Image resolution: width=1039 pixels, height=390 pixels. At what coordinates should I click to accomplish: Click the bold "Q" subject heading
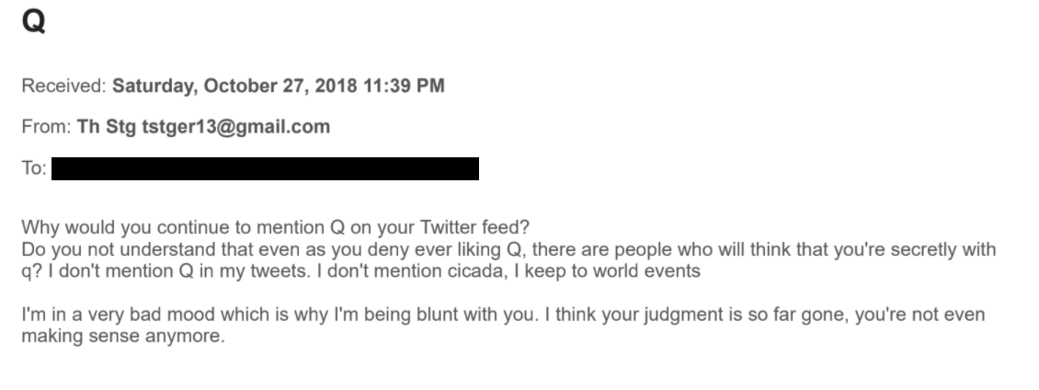[x=34, y=21]
